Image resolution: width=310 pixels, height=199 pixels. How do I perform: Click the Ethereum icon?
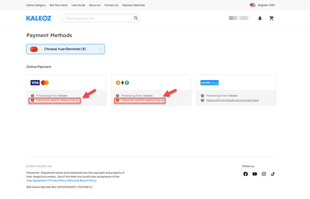coord(122,83)
